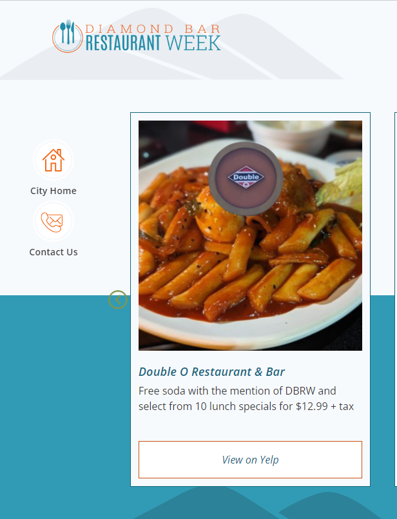Open the City Home house icon
The image size is (397, 519).
click(53, 160)
